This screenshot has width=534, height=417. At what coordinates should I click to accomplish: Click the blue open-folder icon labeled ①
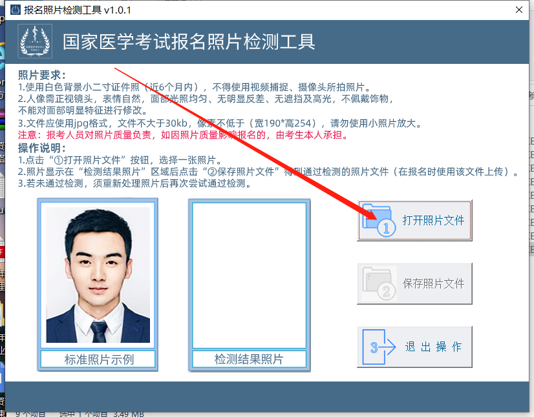click(379, 219)
